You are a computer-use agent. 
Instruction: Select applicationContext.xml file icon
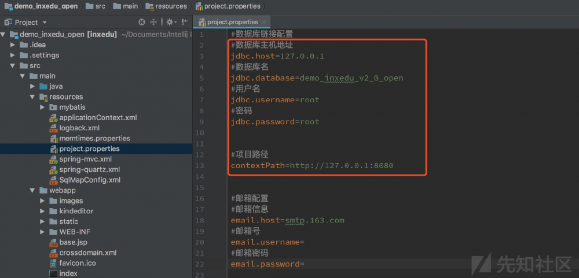pyautogui.click(x=53, y=118)
